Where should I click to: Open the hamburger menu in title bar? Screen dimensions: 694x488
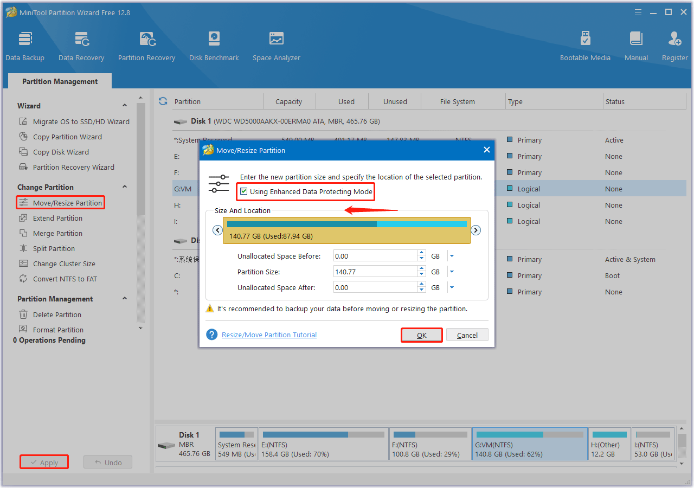[x=639, y=12]
